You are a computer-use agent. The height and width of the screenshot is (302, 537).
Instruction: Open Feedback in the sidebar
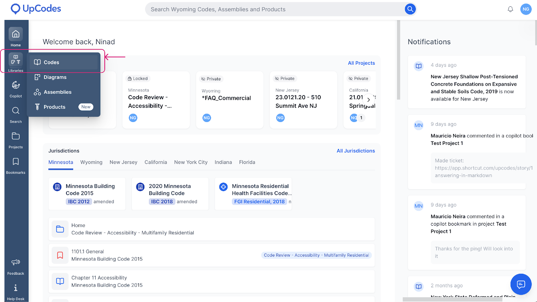16,266
